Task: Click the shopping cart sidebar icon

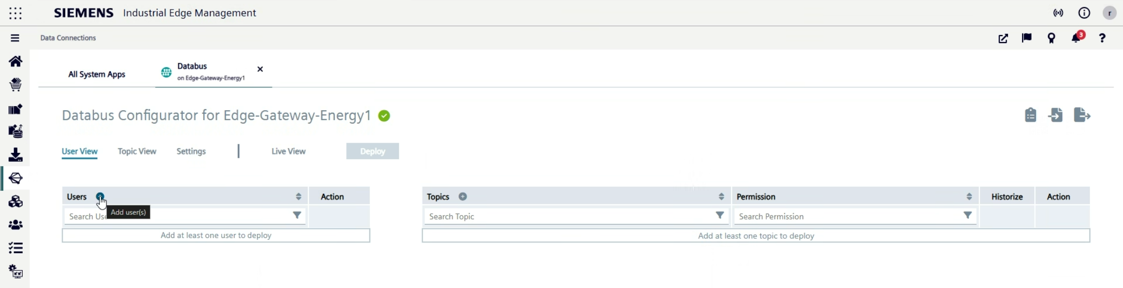Action: pyautogui.click(x=16, y=85)
